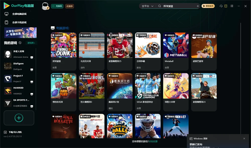This screenshot has height=148, width=251.
Task: Open the 怒火橄榄球3 Blood Bowl card
Action: (92, 92)
